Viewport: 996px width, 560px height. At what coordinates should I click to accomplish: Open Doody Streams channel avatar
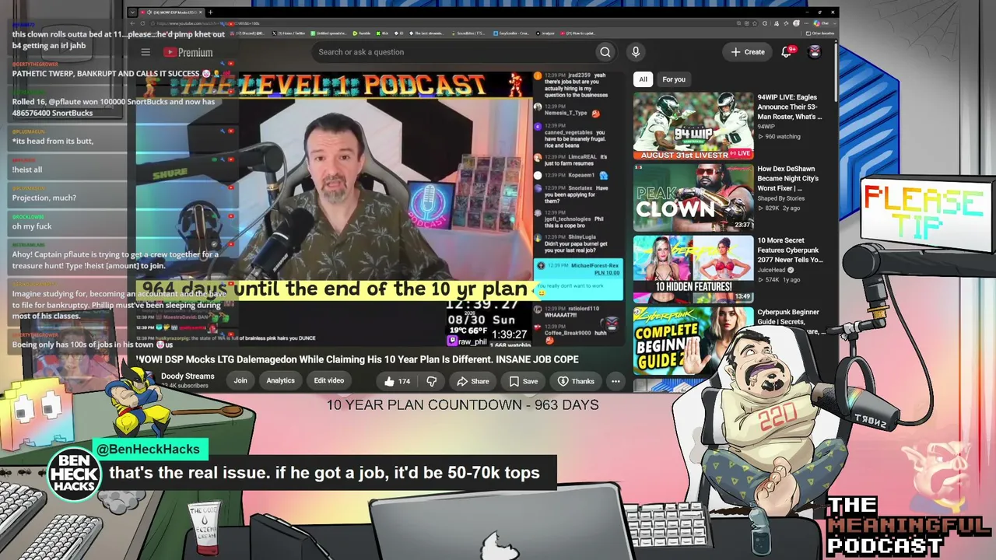tap(146, 380)
